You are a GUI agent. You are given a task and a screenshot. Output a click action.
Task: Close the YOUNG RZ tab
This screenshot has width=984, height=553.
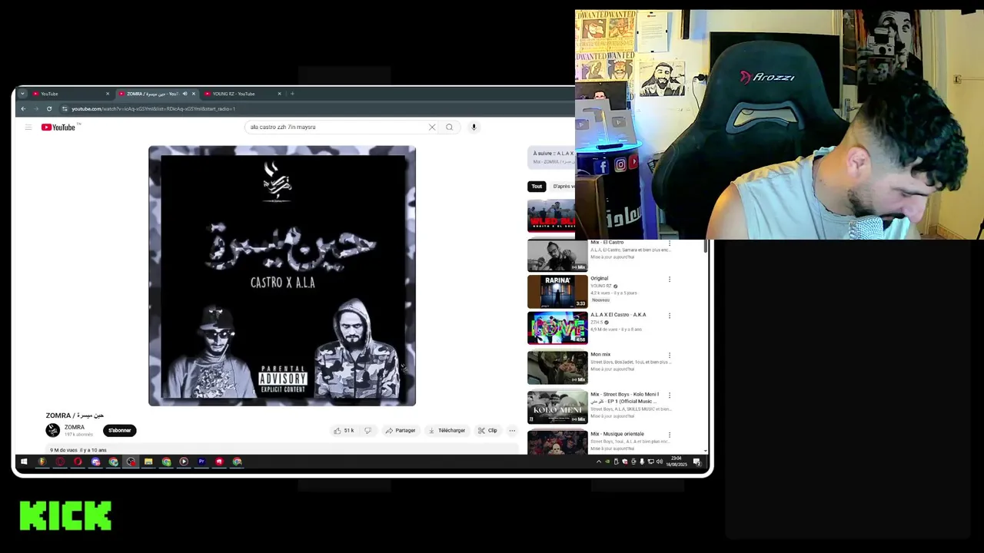[x=280, y=94]
